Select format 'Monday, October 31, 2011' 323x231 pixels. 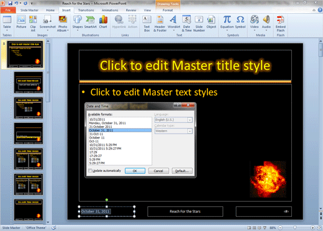(x=107, y=123)
